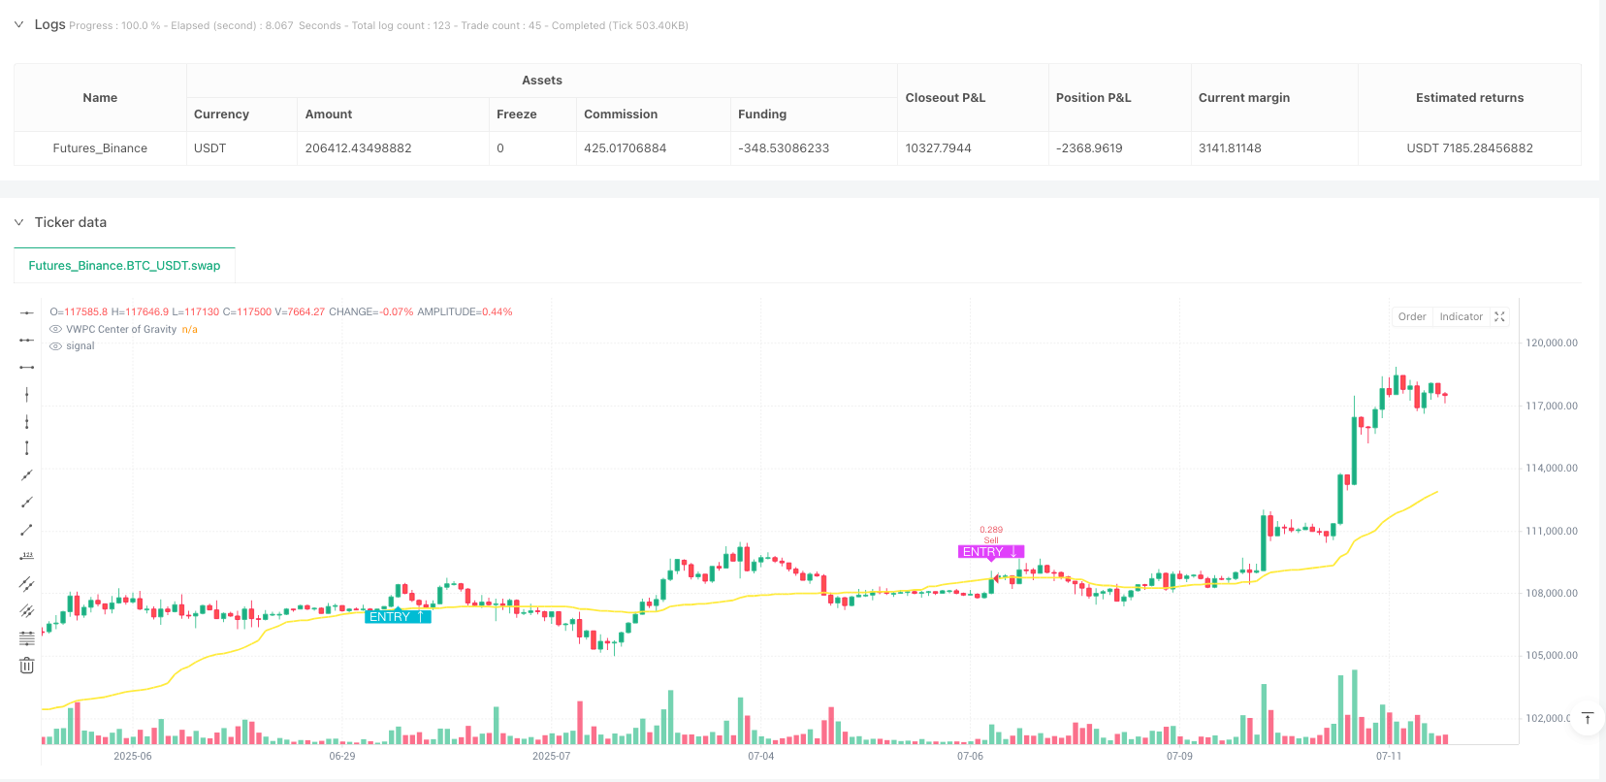
Task: Select the diagonal segment drawing tool
Action: pyautogui.click(x=27, y=529)
